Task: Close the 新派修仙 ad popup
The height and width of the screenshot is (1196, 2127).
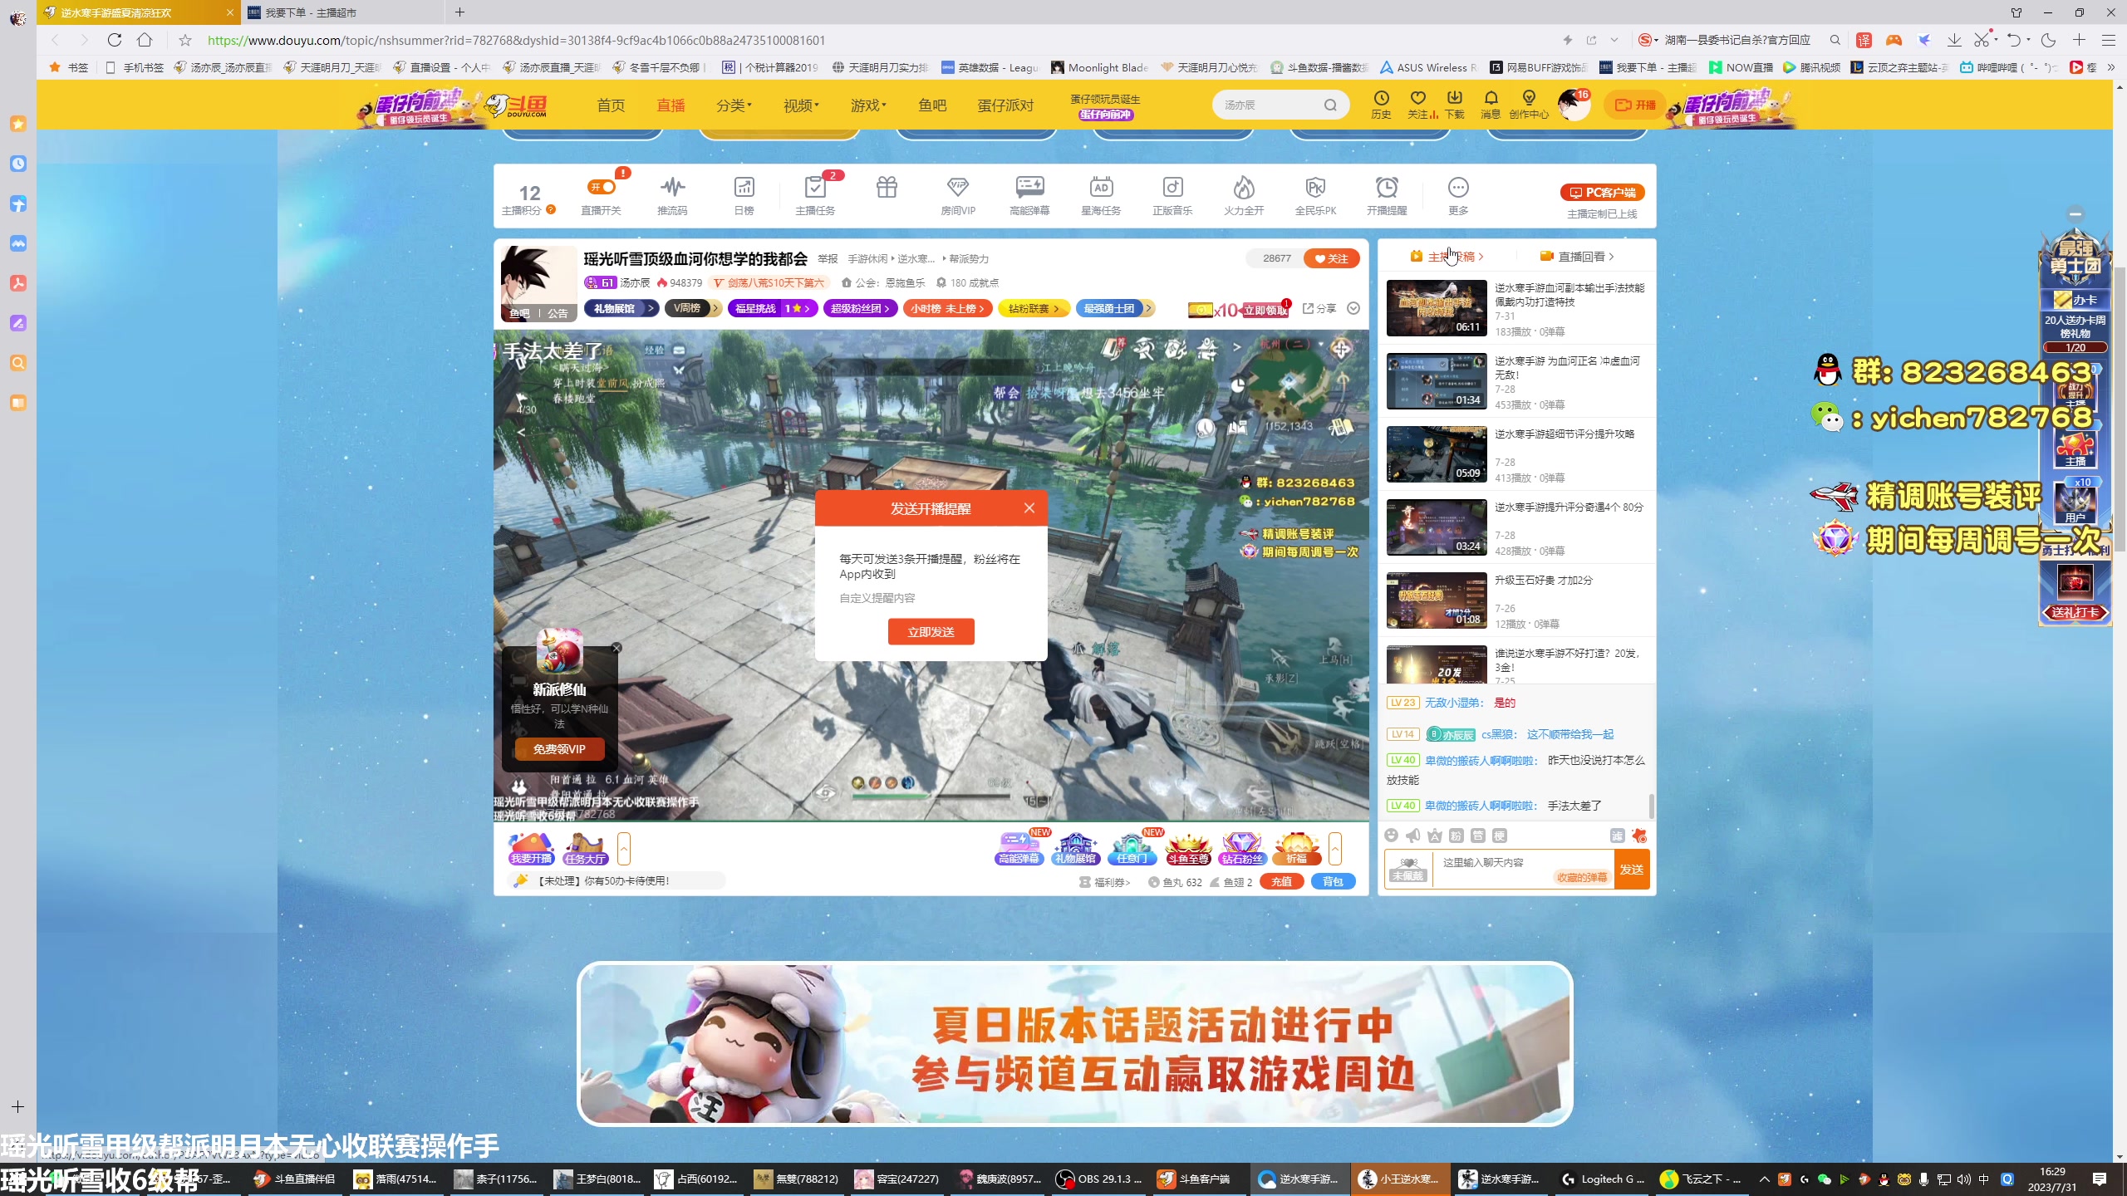Action: pos(616,648)
